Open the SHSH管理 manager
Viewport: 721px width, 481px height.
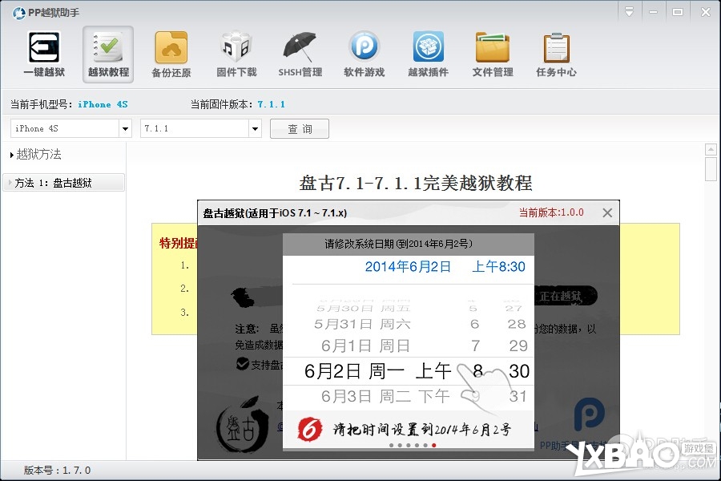click(299, 53)
